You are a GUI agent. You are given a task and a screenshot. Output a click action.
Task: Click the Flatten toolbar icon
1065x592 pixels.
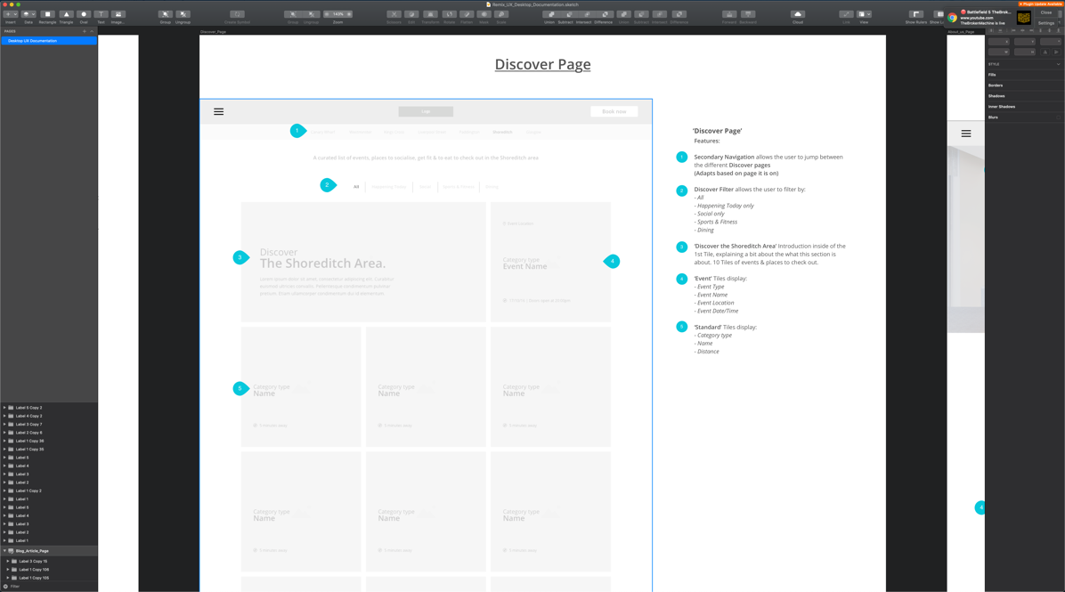pyautogui.click(x=467, y=14)
